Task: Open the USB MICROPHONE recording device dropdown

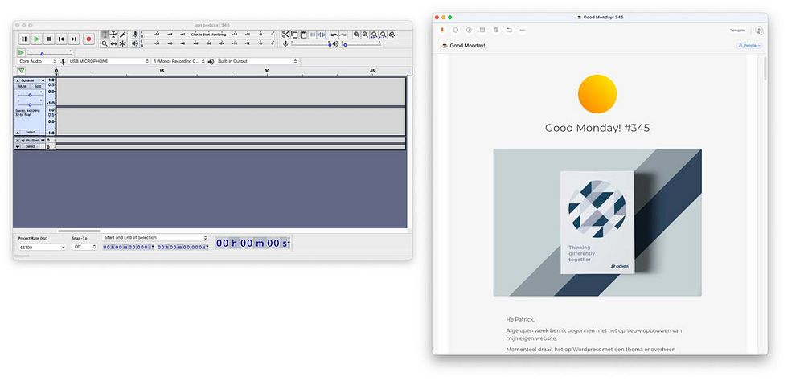Action: click(x=109, y=62)
